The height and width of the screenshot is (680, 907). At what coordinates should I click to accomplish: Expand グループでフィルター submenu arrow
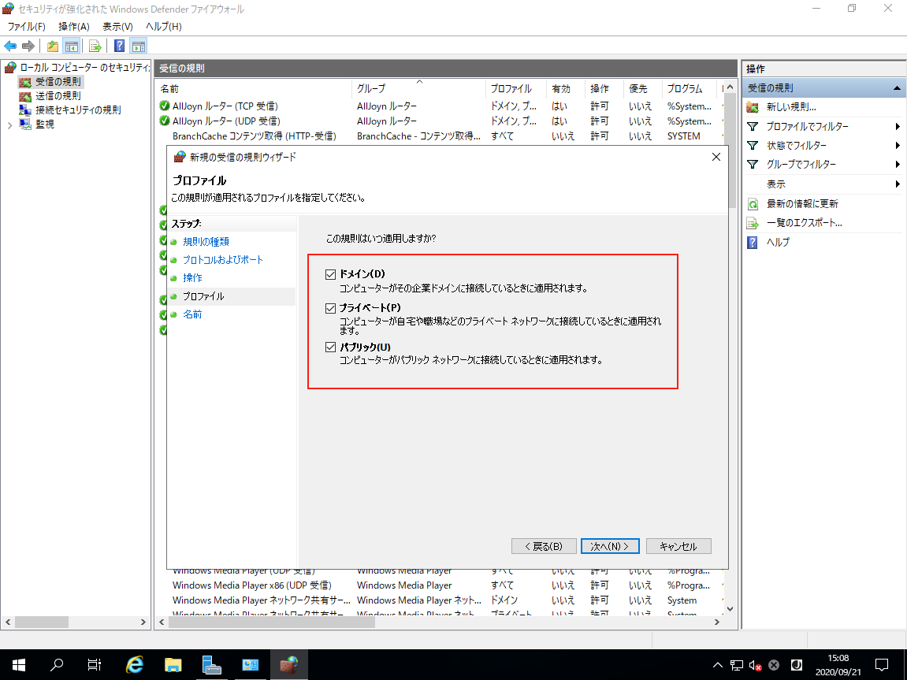[898, 165]
